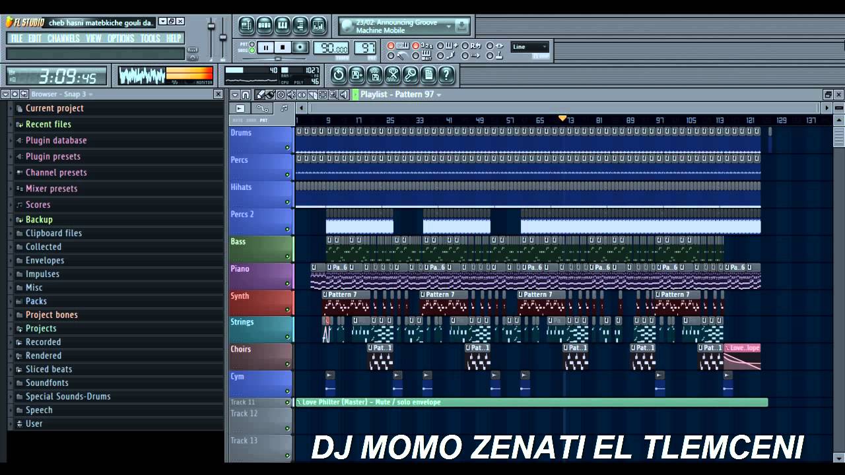This screenshot has width=845, height=475.
Task: Toggle the metronome option
Action: (x=391, y=56)
